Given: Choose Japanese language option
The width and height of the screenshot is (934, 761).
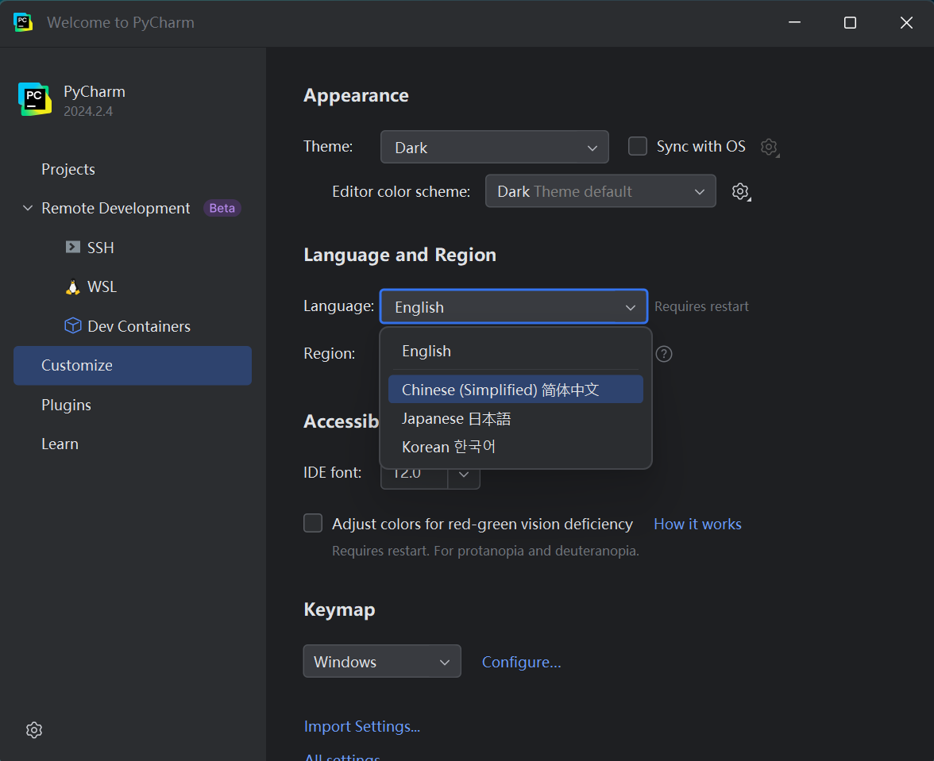Looking at the screenshot, I should (515, 419).
